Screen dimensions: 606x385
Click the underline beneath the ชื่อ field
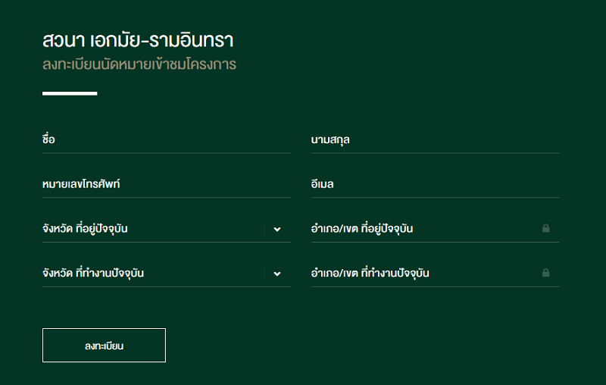(x=167, y=153)
